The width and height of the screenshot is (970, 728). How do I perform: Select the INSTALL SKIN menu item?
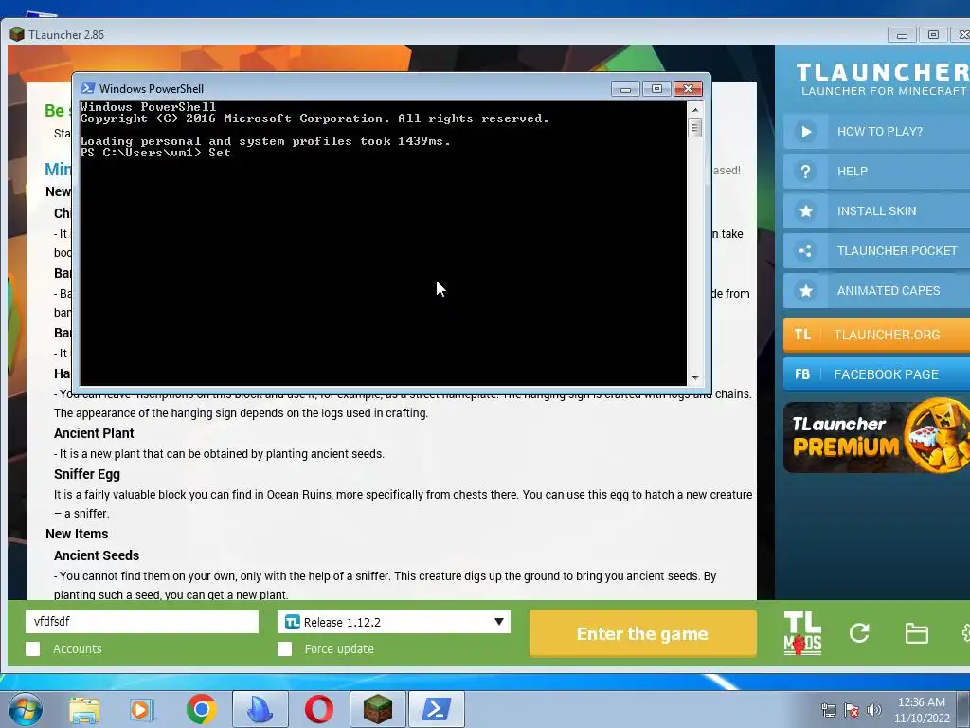(x=876, y=211)
